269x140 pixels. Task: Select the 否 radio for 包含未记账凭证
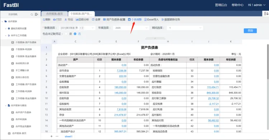click(x=75, y=34)
